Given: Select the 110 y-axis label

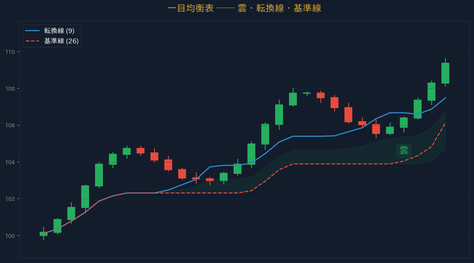Looking at the screenshot, I should tap(10, 52).
